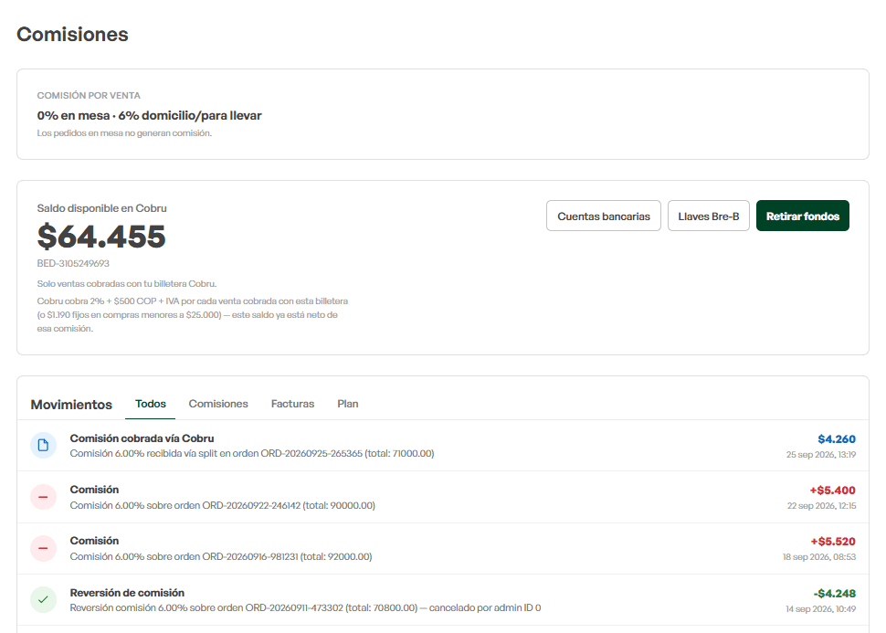
Task: Click the date 18 sep 2026, 08:53
Action: [x=819, y=557]
